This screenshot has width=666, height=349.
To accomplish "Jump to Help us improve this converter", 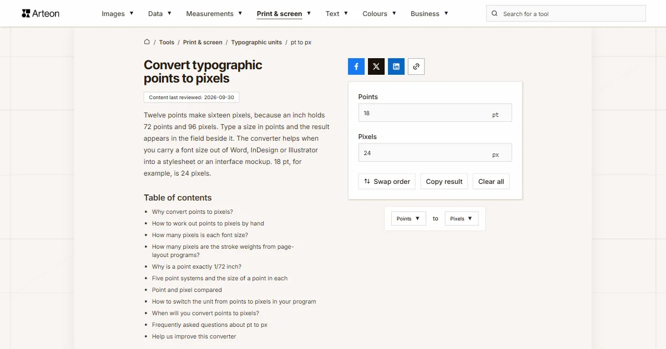I will click(194, 336).
